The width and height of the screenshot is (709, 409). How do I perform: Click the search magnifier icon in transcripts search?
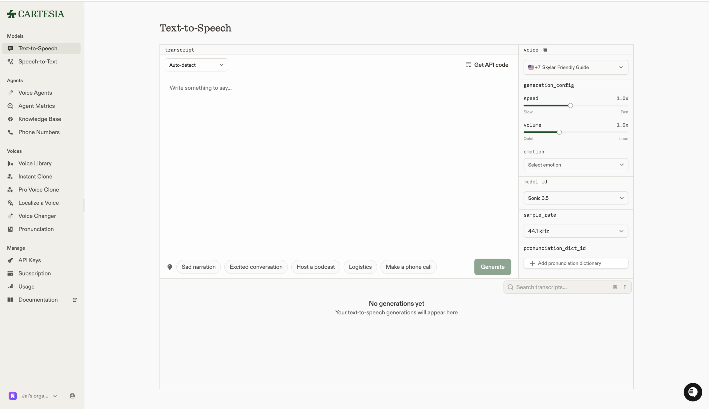point(510,287)
